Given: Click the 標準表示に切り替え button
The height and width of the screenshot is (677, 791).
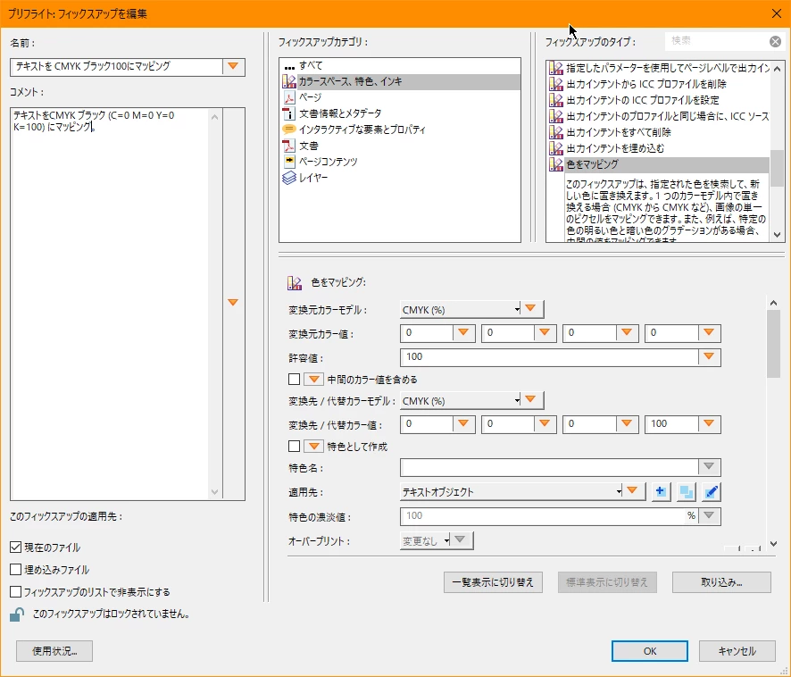Looking at the screenshot, I should click(x=607, y=582).
